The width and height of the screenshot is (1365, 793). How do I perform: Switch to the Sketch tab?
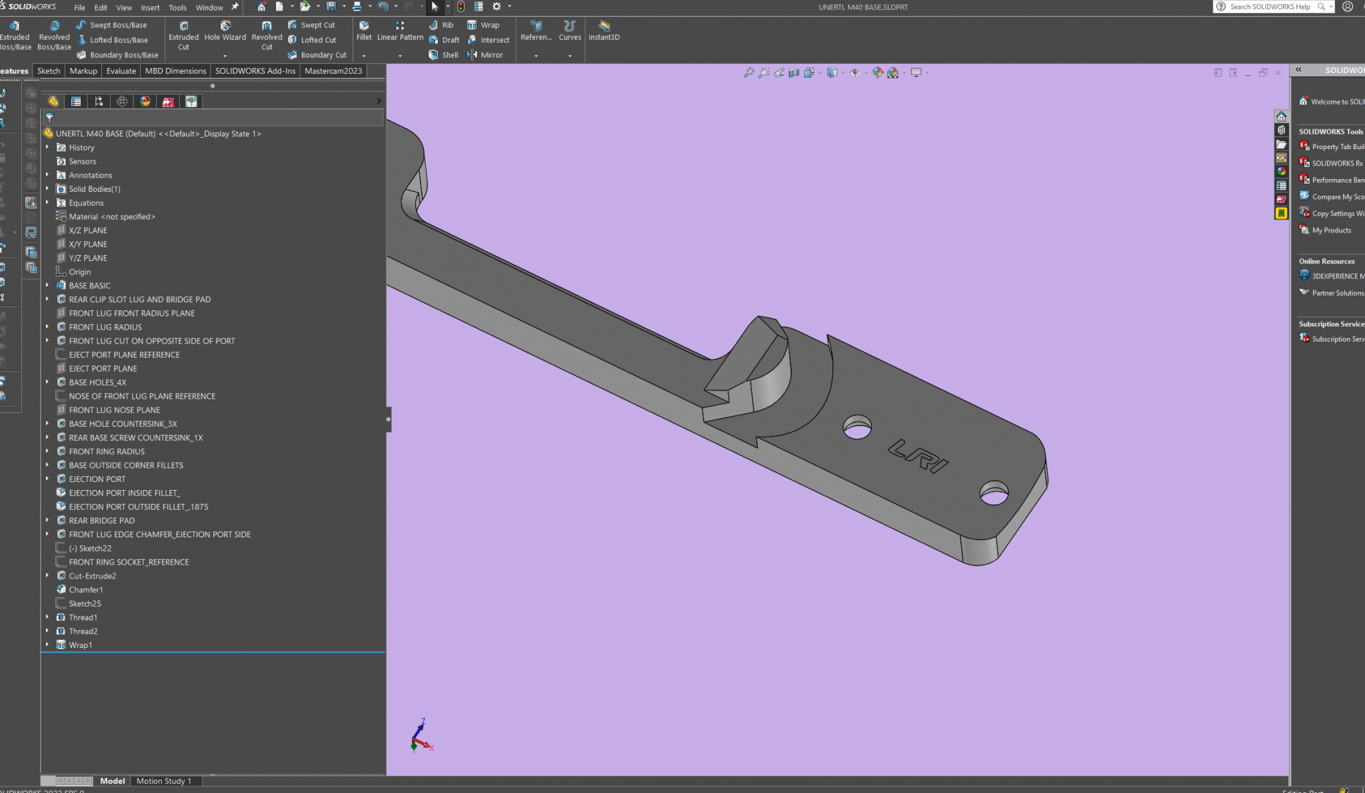pyautogui.click(x=49, y=71)
